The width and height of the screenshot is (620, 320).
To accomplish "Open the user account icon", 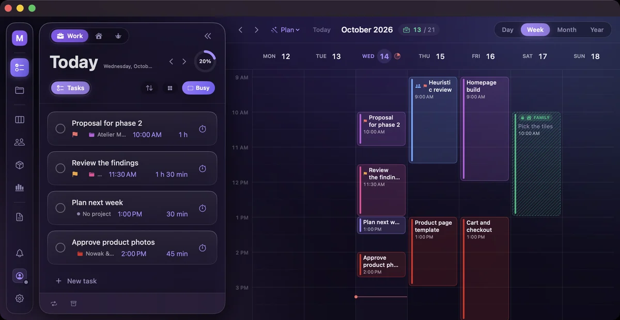I will (x=20, y=276).
